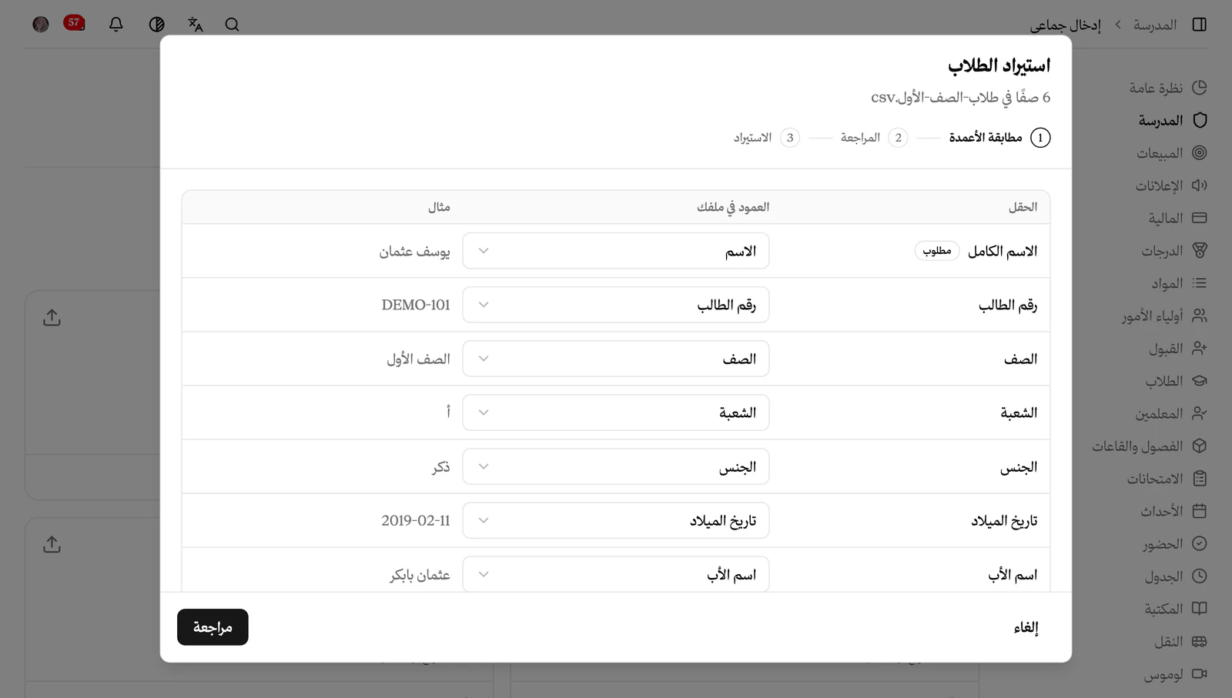Open المعلمين in the sidebar

click(x=1170, y=414)
